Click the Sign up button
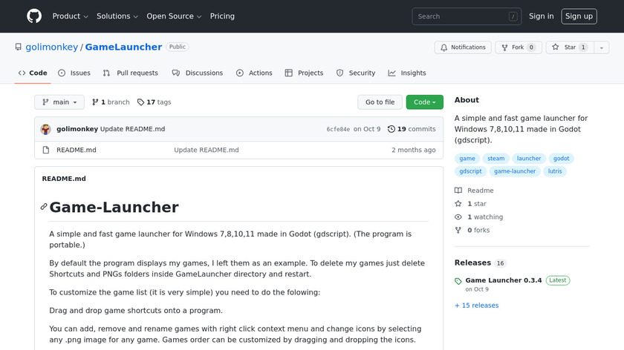This screenshot has width=624, height=350. pyautogui.click(x=579, y=16)
